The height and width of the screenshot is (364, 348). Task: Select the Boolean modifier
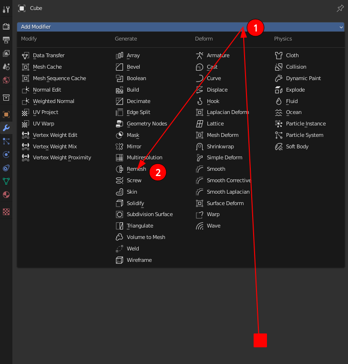click(131, 78)
